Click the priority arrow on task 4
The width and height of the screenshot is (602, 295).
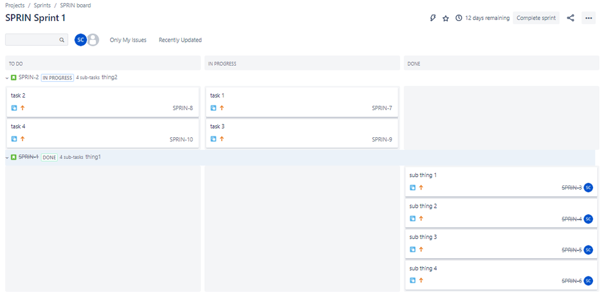pyautogui.click(x=22, y=139)
